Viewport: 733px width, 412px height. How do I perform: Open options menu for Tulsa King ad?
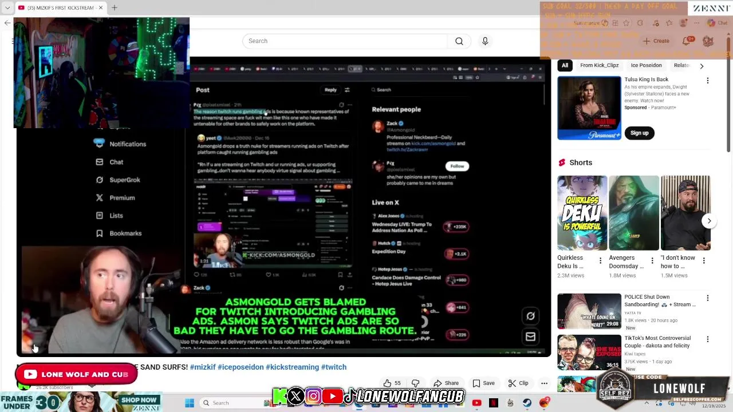click(x=707, y=81)
